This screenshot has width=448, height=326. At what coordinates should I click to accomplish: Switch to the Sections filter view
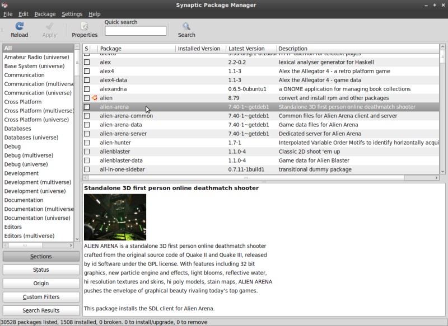pyautogui.click(x=41, y=257)
